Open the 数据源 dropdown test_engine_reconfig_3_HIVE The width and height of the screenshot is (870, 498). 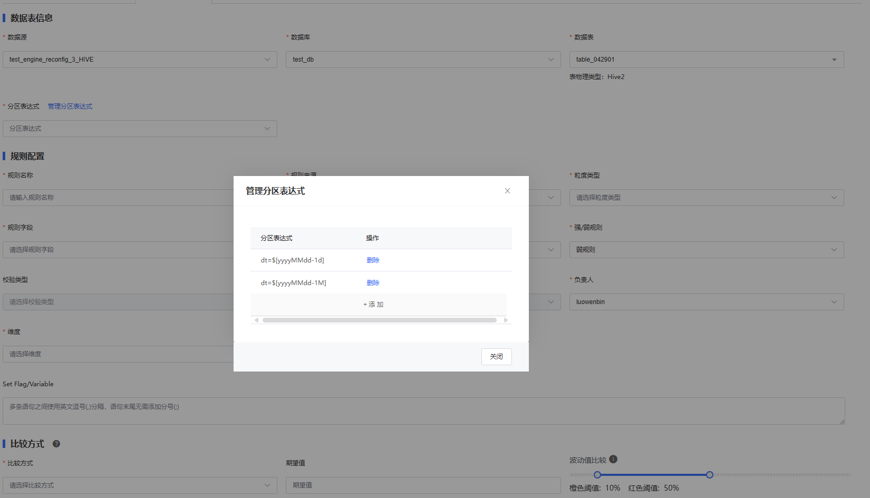tap(140, 60)
